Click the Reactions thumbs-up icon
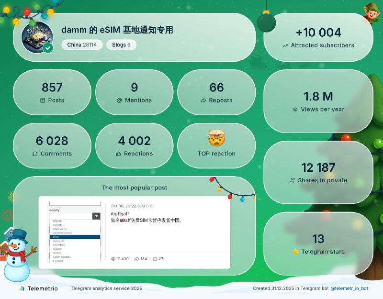 [118, 154]
